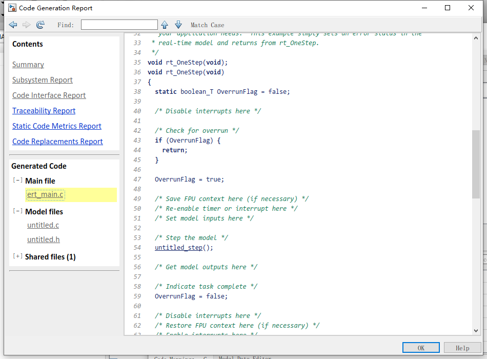487x359 pixels.
Task: Click code line 38 'static boolean_T OverrunFlag'
Action: pos(222,92)
